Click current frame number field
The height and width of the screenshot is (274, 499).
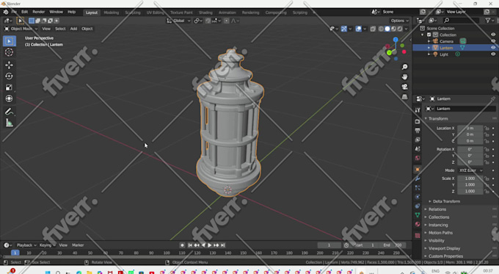click(x=329, y=245)
